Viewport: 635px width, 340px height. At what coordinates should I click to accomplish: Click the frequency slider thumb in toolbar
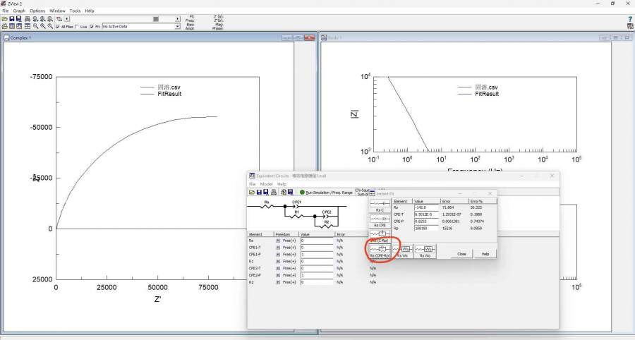tap(156, 19)
